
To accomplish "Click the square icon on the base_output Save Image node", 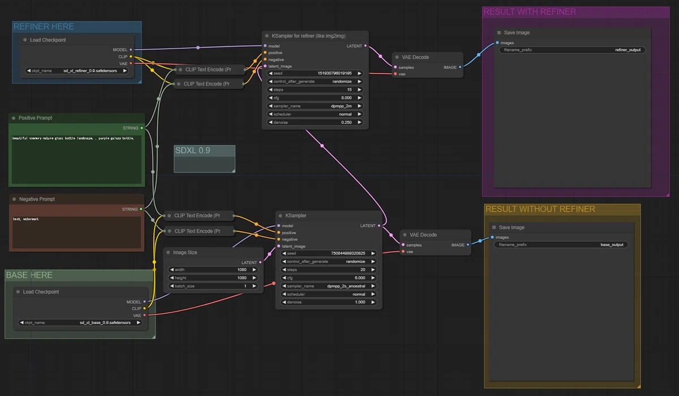I will pos(494,227).
